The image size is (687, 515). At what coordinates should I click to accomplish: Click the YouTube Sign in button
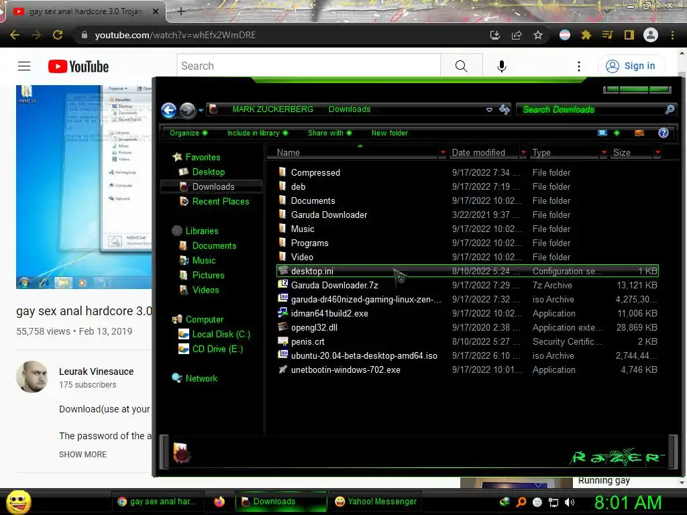631,66
